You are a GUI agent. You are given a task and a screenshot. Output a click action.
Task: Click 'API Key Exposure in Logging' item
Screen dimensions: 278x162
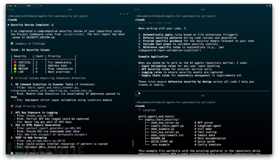click(36, 113)
